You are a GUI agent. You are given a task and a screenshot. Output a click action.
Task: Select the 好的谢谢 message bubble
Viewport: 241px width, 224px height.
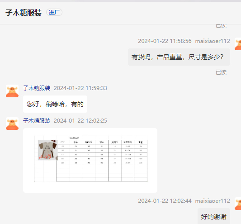[214, 216]
